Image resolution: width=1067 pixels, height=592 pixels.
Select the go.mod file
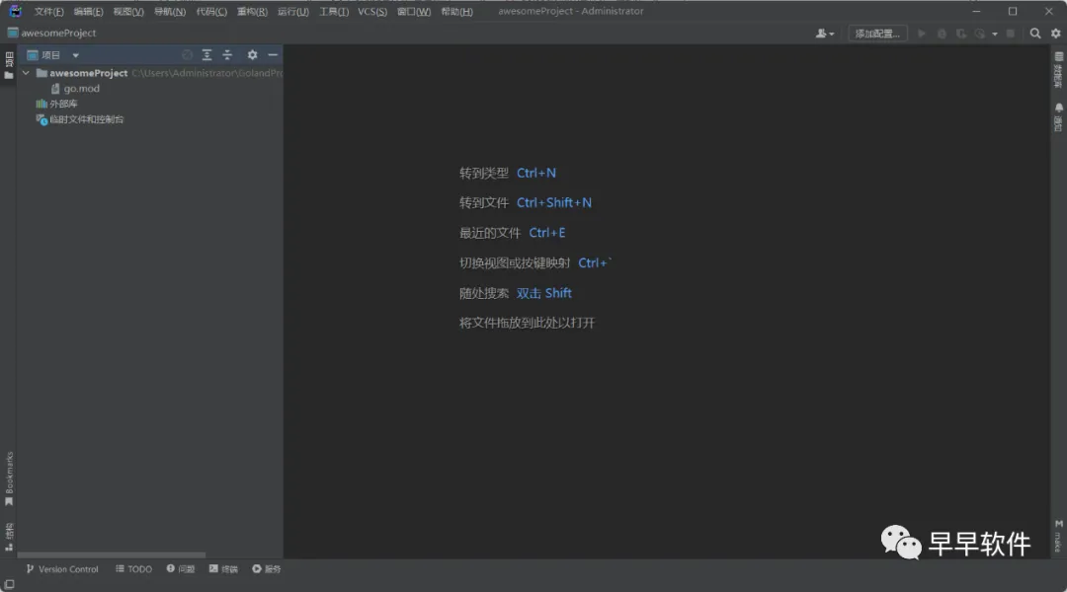click(75, 89)
